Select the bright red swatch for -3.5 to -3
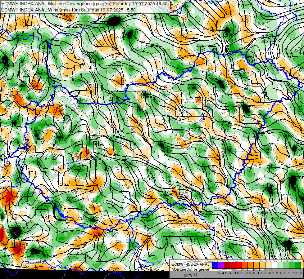The width and height of the screenshot is (304, 279). click(x=239, y=265)
